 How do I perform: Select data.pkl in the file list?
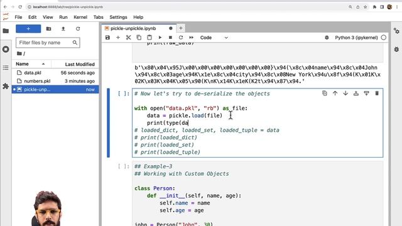(x=55, y=73)
